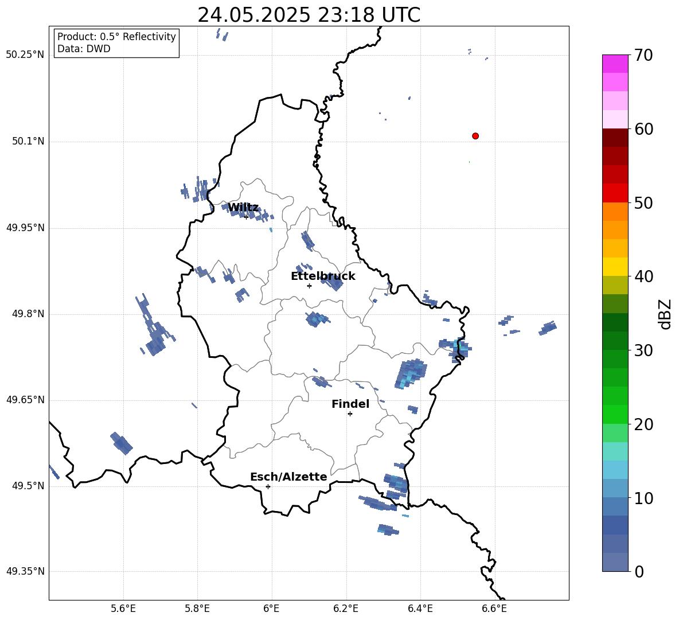Viewport: 679px width, 620px height.
Task: Click the 6°E longitude label
Action: [x=271, y=609]
